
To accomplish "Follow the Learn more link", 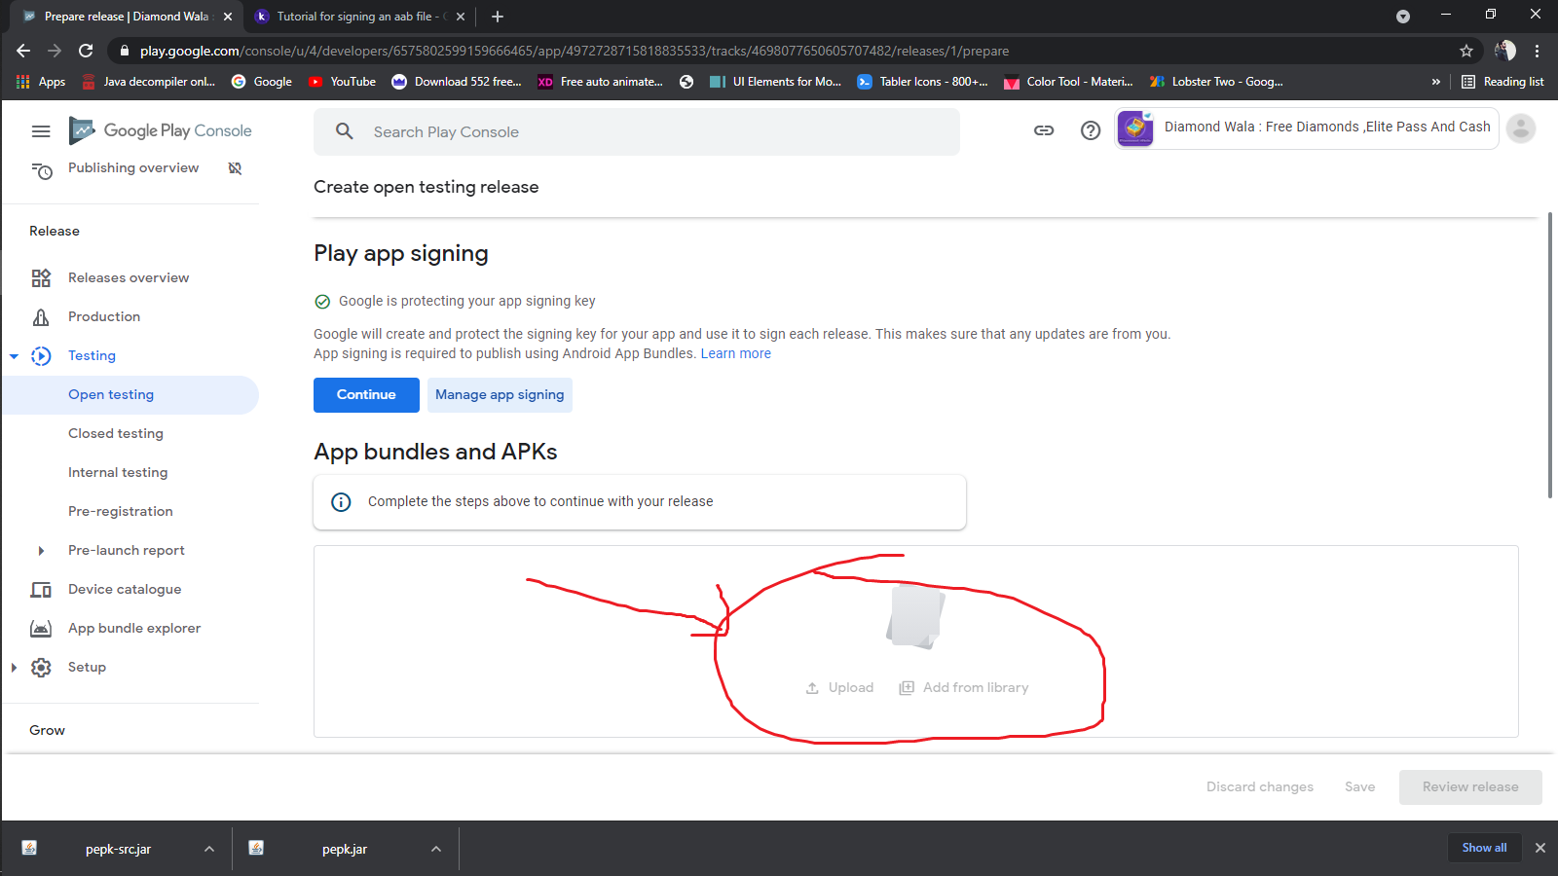I will pyautogui.click(x=735, y=353).
